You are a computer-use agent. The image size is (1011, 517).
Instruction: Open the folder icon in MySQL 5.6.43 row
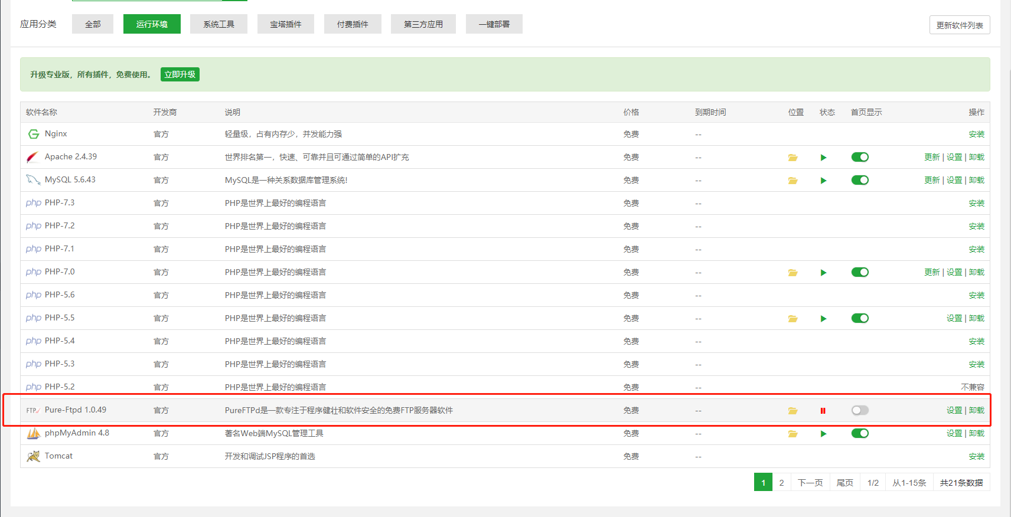click(x=793, y=181)
